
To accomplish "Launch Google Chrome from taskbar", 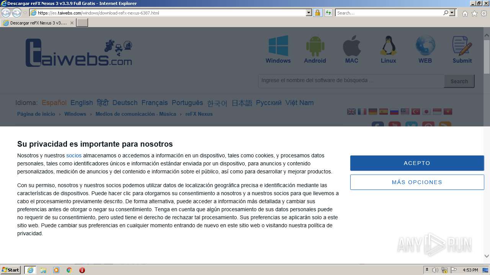I will (69, 270).
